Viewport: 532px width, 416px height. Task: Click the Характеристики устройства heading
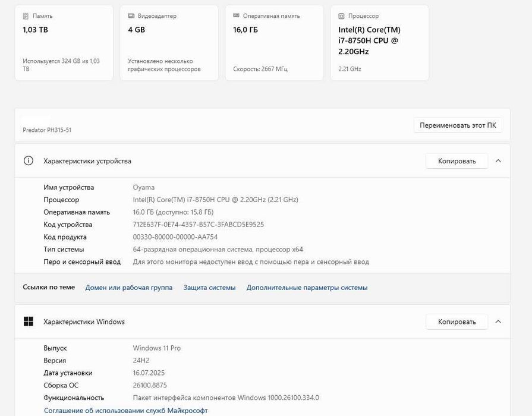coord(87,161)
